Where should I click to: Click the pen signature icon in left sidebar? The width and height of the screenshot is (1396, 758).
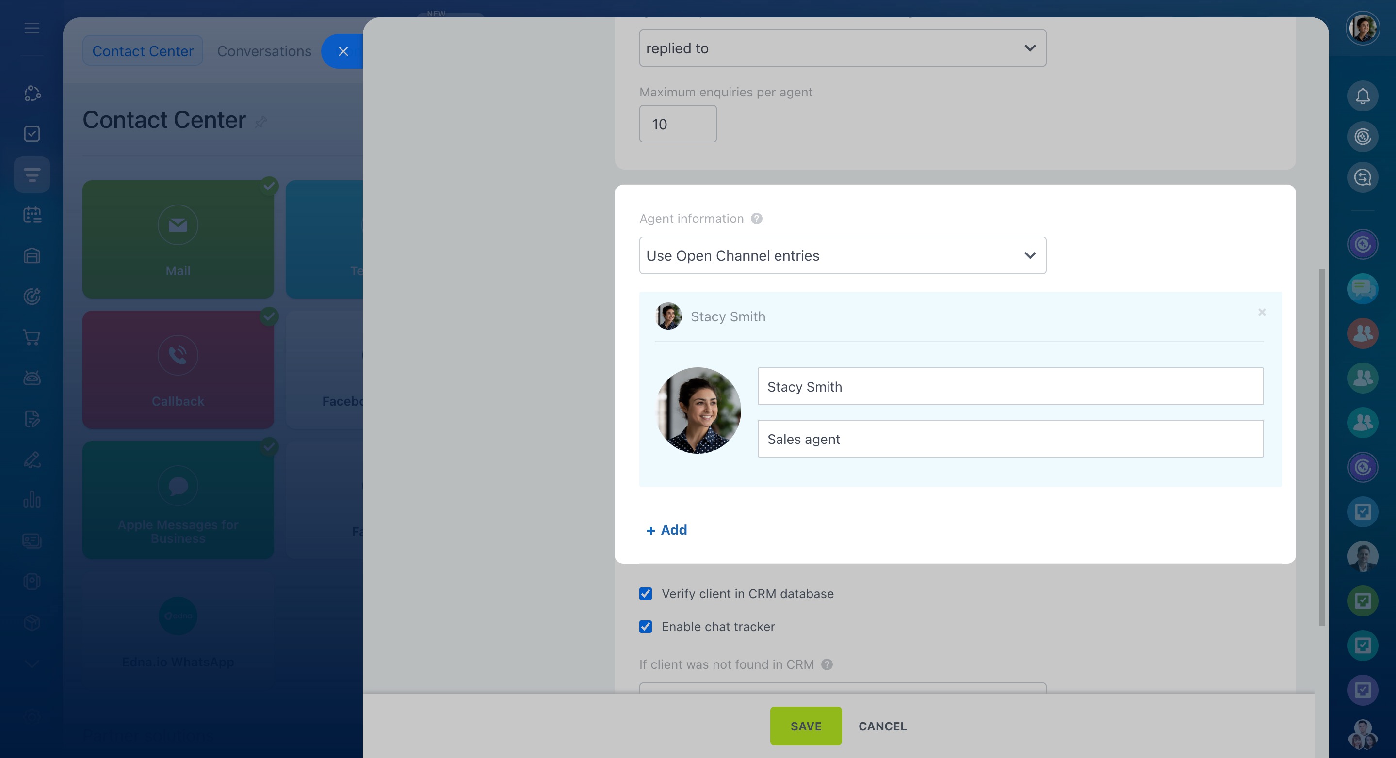click(x=32, y=459)
